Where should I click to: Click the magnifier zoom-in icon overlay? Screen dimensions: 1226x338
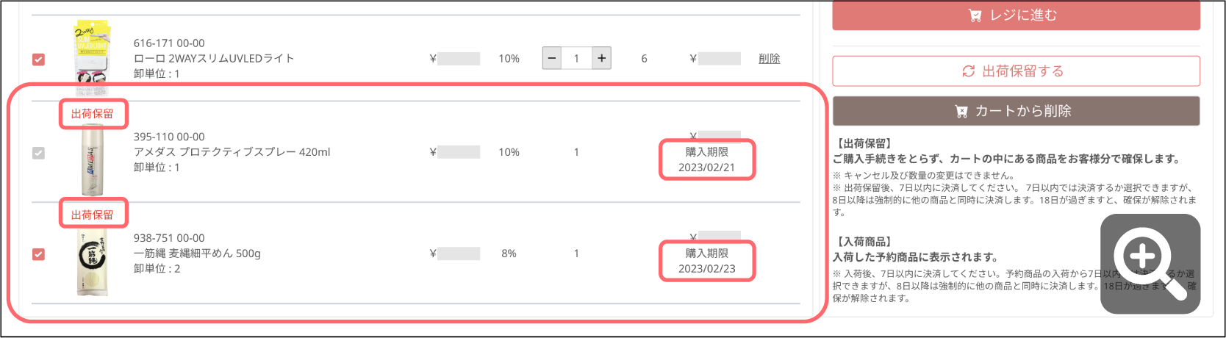pos(1150,264)
